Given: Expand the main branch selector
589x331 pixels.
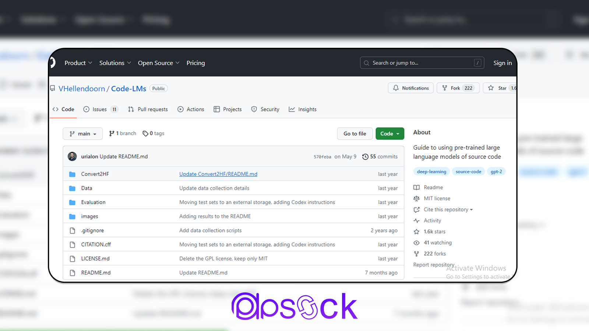Looking at the screenshot, I should tap(82, 134).
